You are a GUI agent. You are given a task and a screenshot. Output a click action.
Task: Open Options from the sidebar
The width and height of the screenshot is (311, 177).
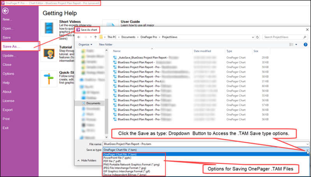coord(8,74)
